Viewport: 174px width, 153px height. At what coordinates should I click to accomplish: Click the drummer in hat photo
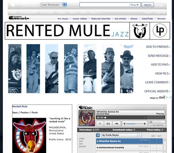click(x=127, y=68)
